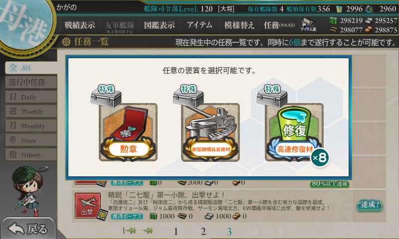Image resolution: width=399 pixels, height=239 pixels.
Task: Open the 図鑑表示 encyclopedia menu
Action: [159, 25]
